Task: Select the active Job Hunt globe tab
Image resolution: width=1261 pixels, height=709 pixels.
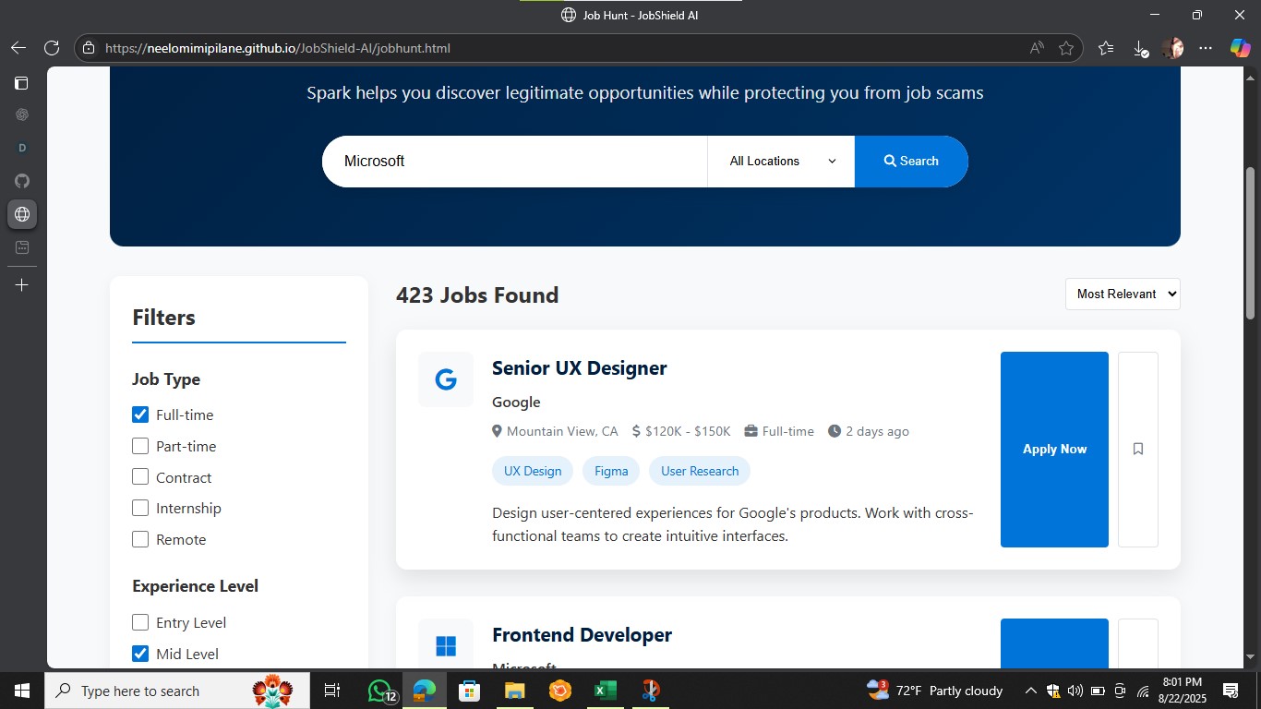Action: coord(22,214)
